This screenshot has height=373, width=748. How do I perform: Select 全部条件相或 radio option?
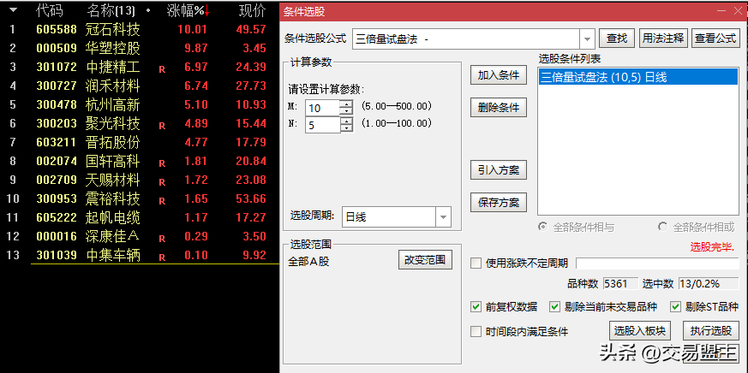pyautogui.click(x=696, y=228)
